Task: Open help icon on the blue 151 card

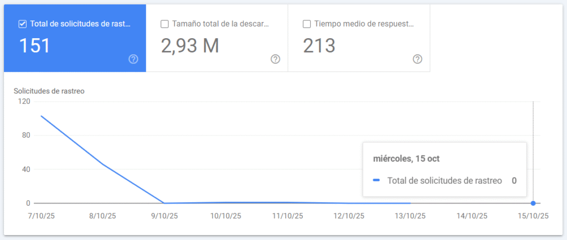Action: pyautogui.click(x=133, y=59)
